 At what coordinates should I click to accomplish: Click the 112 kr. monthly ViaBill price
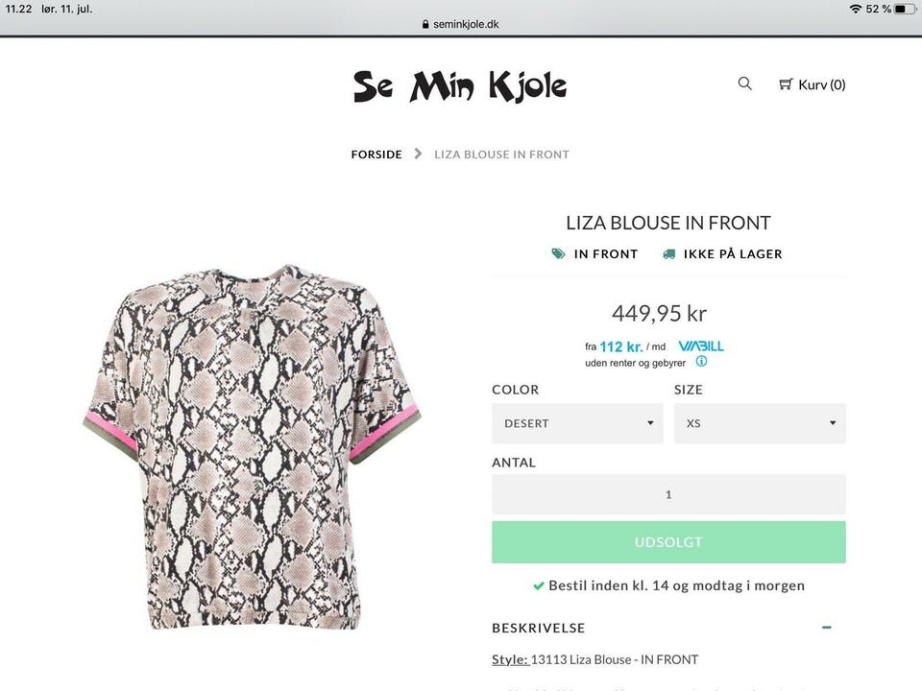pos(620,346)
